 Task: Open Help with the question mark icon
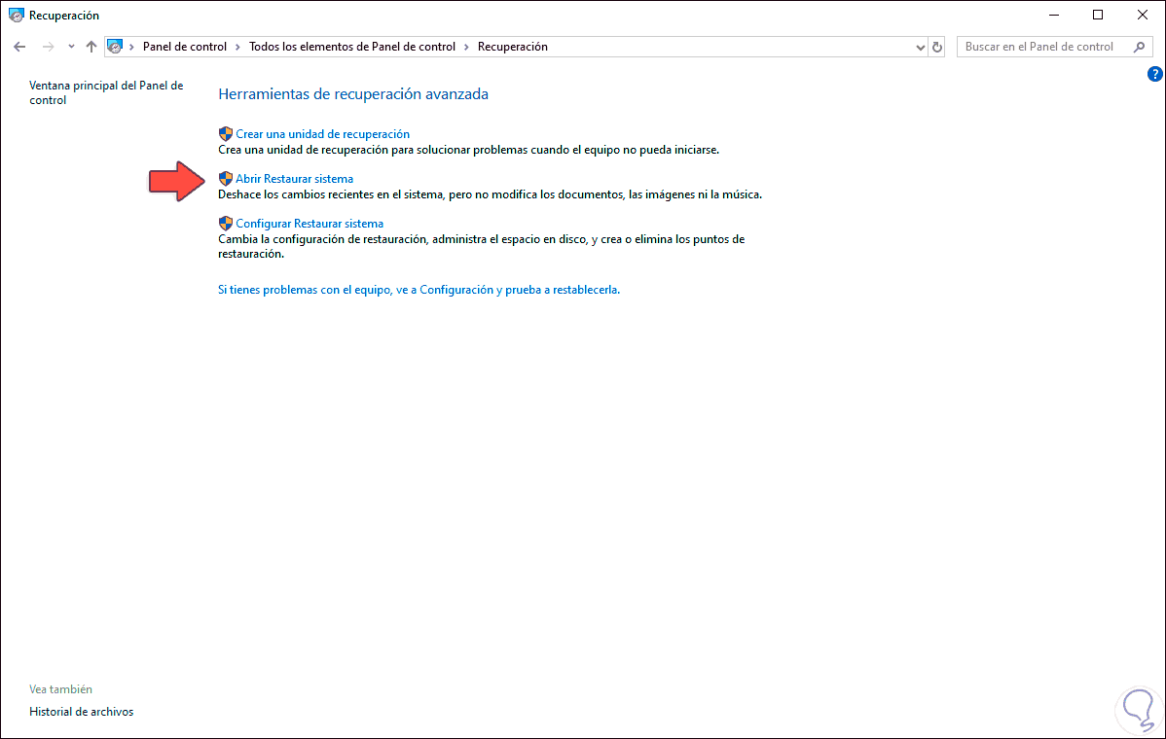point(1155,73)
